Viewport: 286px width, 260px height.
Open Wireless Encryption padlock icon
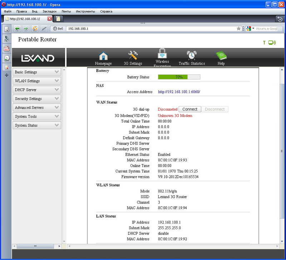(x=162, y=53)
